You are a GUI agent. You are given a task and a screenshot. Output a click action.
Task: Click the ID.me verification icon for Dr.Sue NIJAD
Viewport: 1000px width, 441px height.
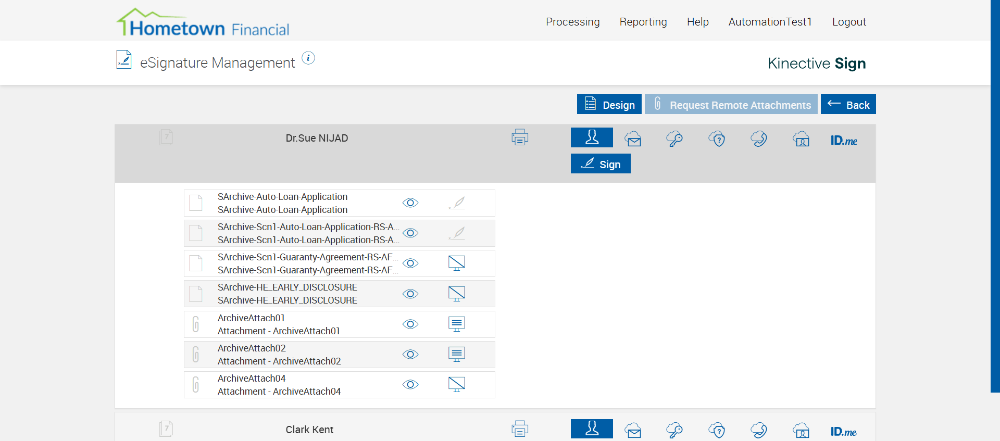pos(844,140)
